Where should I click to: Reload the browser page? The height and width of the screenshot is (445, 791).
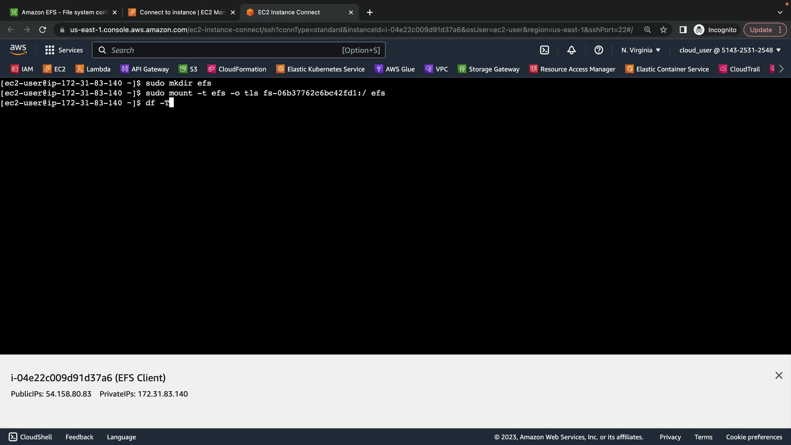coord(42,30)
